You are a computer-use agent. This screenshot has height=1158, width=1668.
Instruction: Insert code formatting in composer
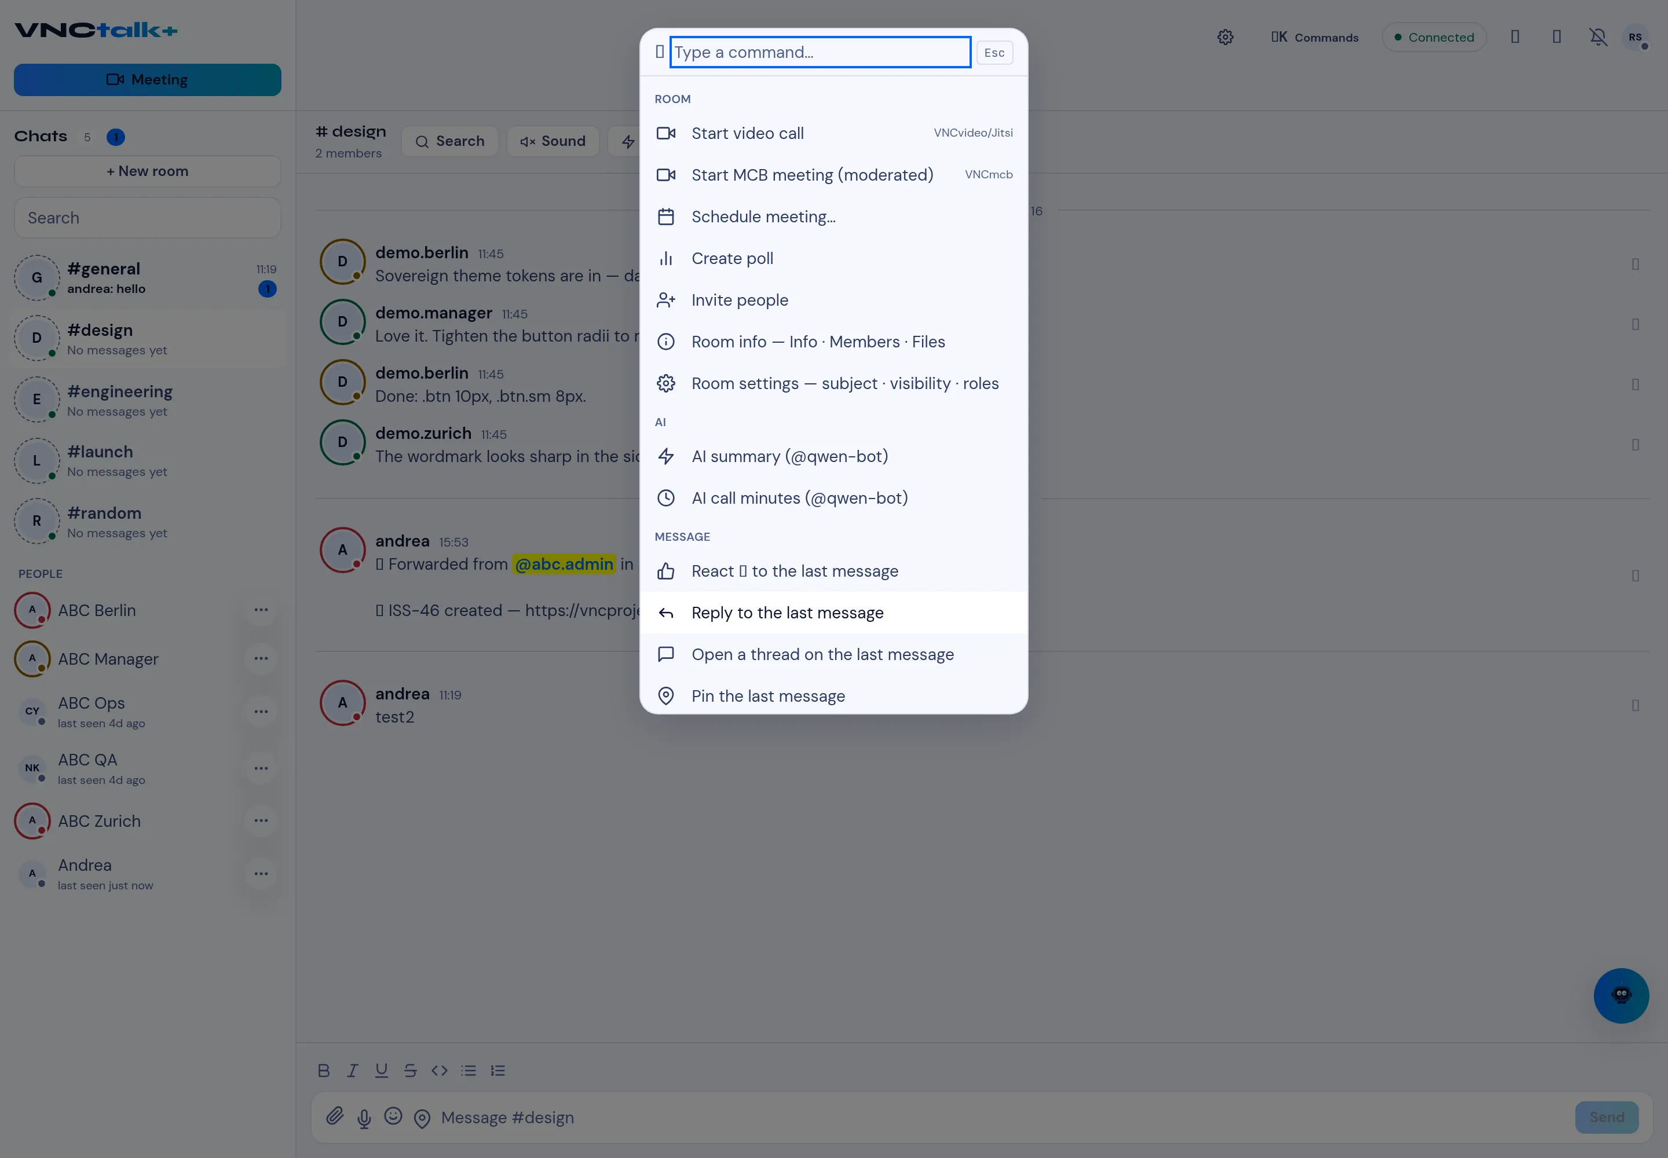coord(439,1070)
